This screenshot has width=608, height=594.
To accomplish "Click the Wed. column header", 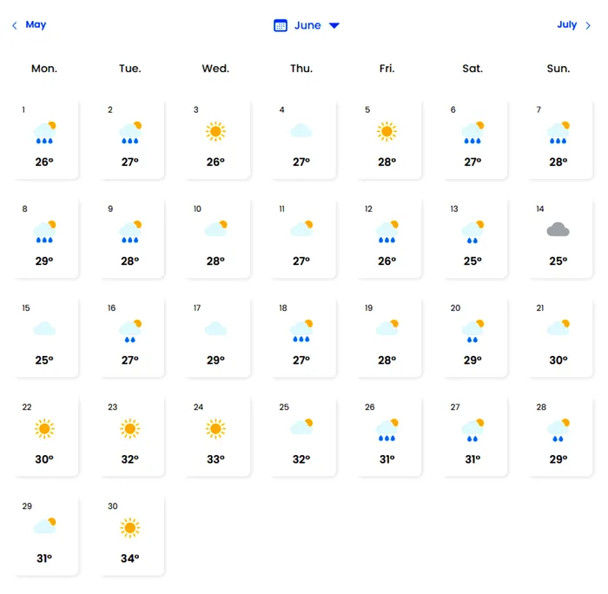I will point(215,69).
